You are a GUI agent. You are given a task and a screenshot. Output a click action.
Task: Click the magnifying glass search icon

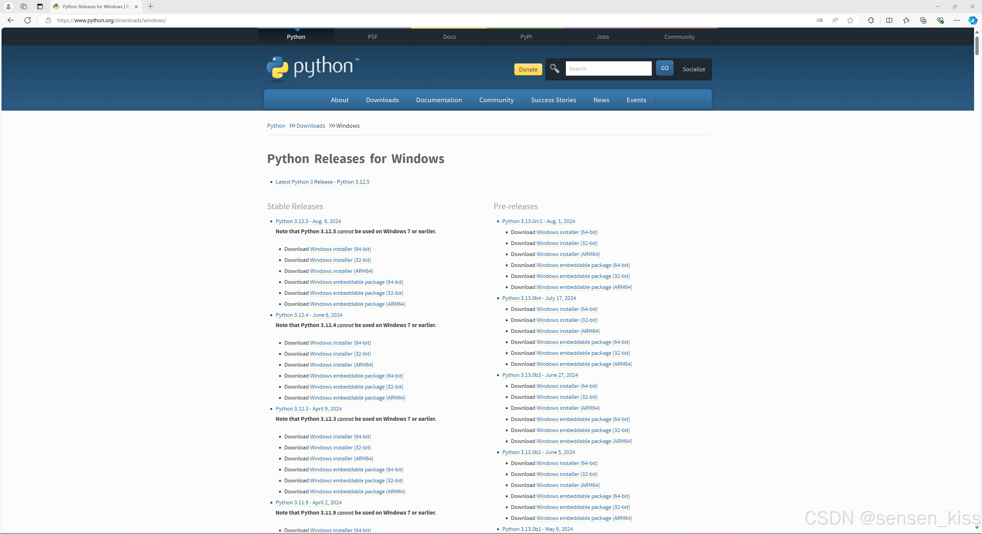point(555,69)
